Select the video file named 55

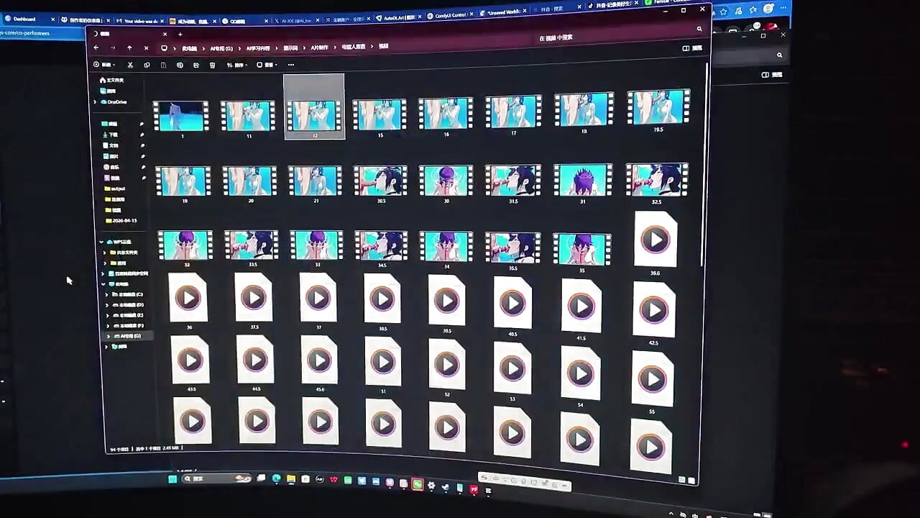point(653,383)
